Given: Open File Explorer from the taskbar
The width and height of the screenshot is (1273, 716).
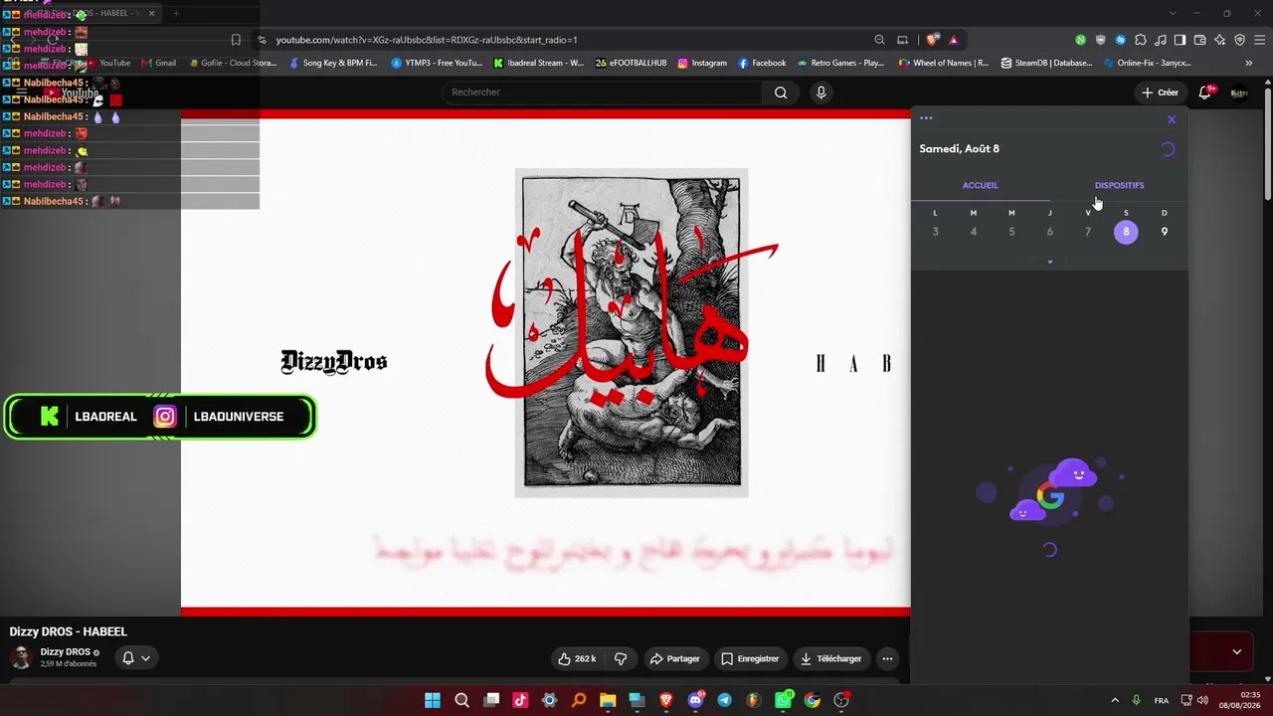Looking at the screenshot, I should pos(608,700).
